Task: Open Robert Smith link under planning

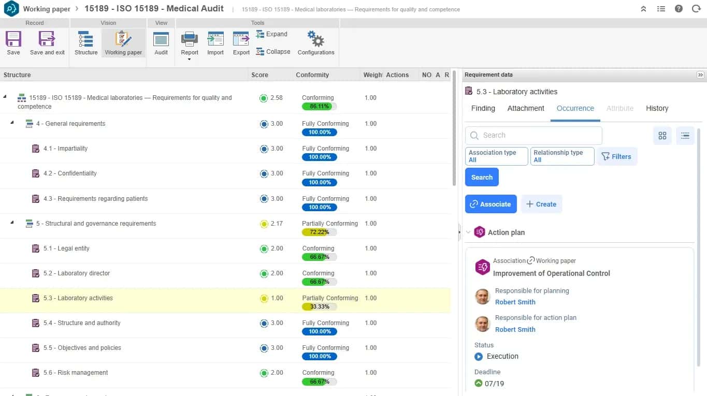Action: [515, 302]
